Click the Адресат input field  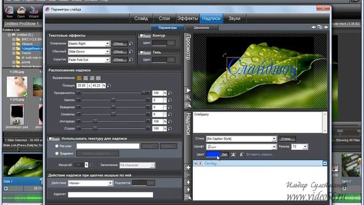[110, 195]
